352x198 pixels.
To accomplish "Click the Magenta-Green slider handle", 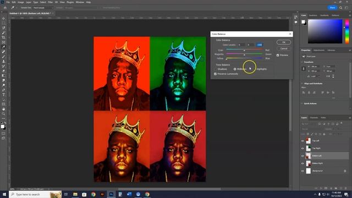I will [x=244, y=54].
